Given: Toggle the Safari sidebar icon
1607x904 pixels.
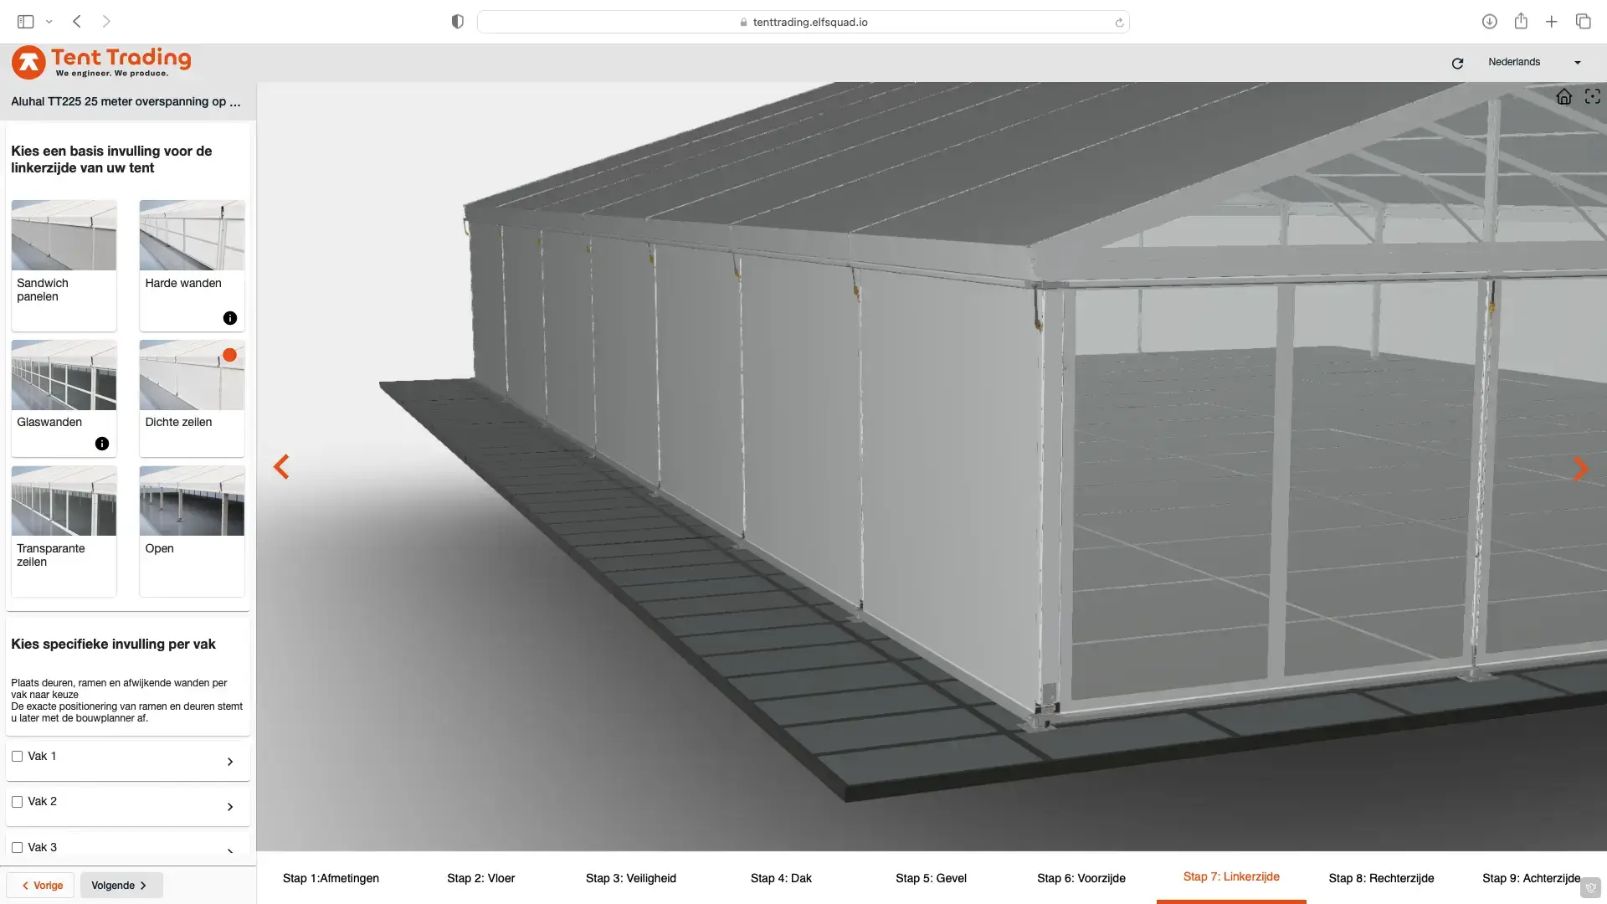Looking at the screenshot, I should 26,22.
